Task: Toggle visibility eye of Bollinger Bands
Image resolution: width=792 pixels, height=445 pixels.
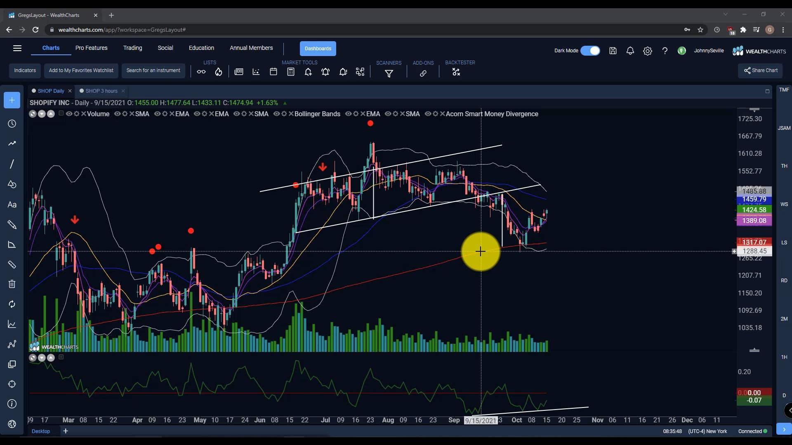Action: coord(276,114)
